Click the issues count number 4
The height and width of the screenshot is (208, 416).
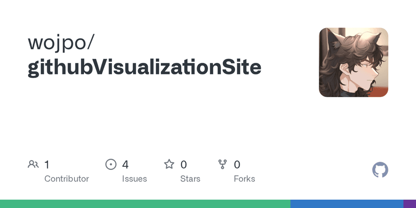pyautogui.click(x=125, y=164)
